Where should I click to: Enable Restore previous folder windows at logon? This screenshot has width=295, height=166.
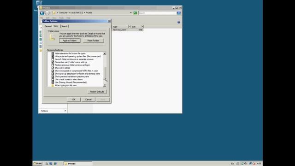tap(53, 65)
